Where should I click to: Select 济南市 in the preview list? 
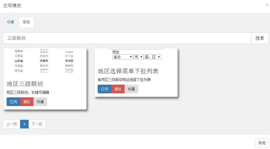[x=44, y=61]
